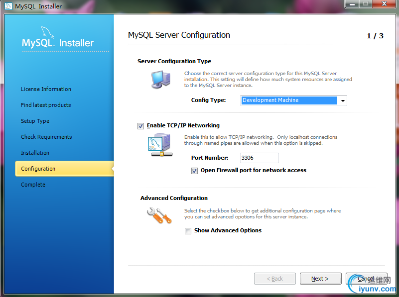The width and height of the screenshot is (399, 297).
Task: Select the Development Machine combo box value
Action: pyautogui.click(x=289, y=100)
